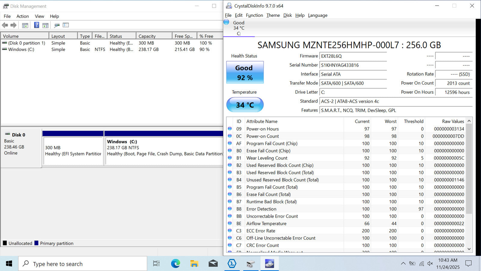Screen dimensions: 481x271
Task: Toggle the Show/Hide Console Tree icon
Action: click(25, 25)
